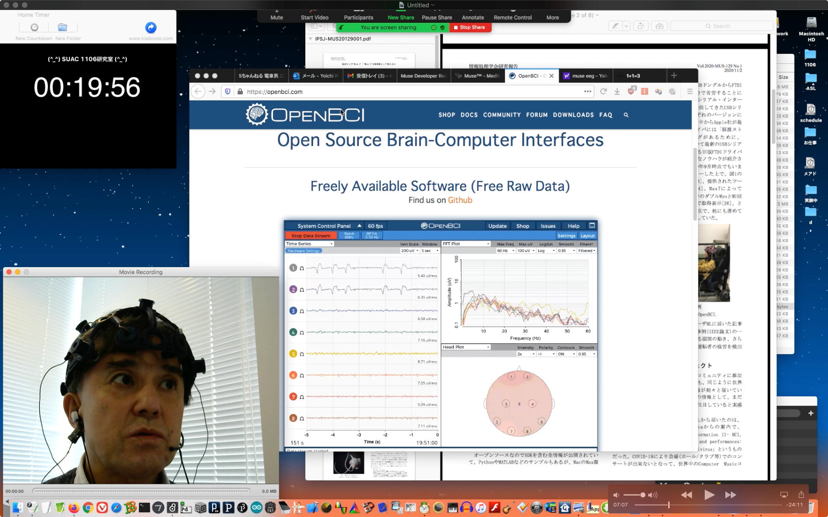Image resolution: width=828 pixels, height=517 pixels.
Task: Open DOCS in the OpenBCI navbar
Action: (469, 115)
